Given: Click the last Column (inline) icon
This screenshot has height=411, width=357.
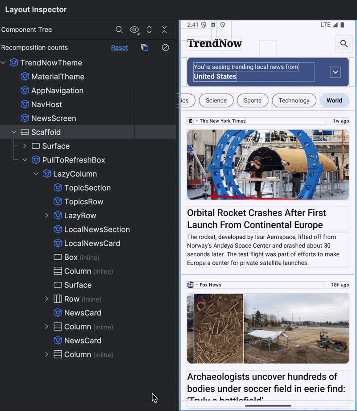Looking at the screenshot, I should pos(58,354).
